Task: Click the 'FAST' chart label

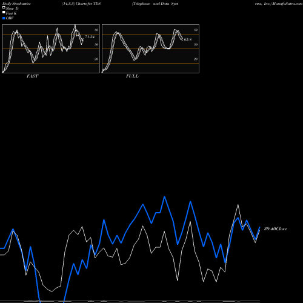Action: point(32,76)
